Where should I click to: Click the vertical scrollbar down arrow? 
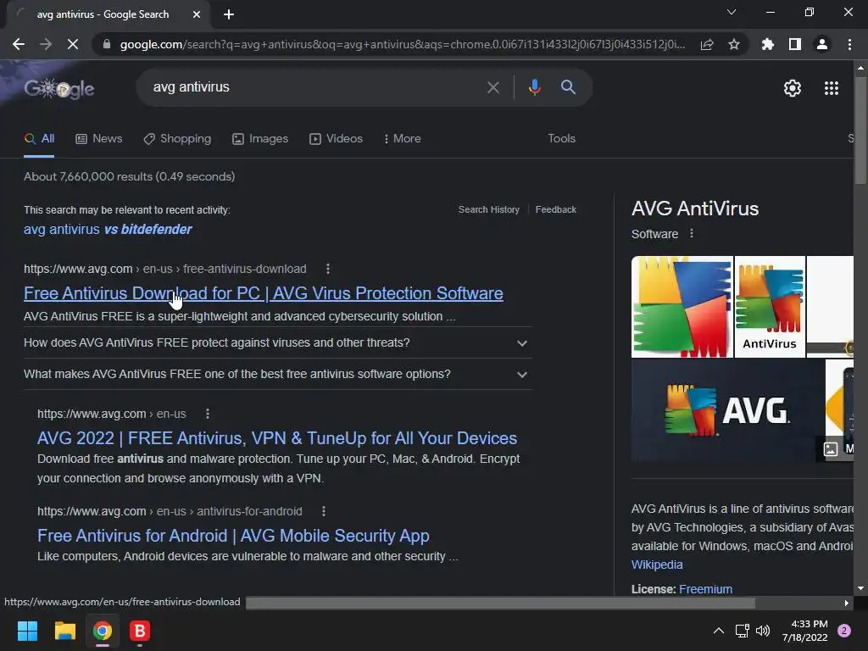[x=860, y=588]
